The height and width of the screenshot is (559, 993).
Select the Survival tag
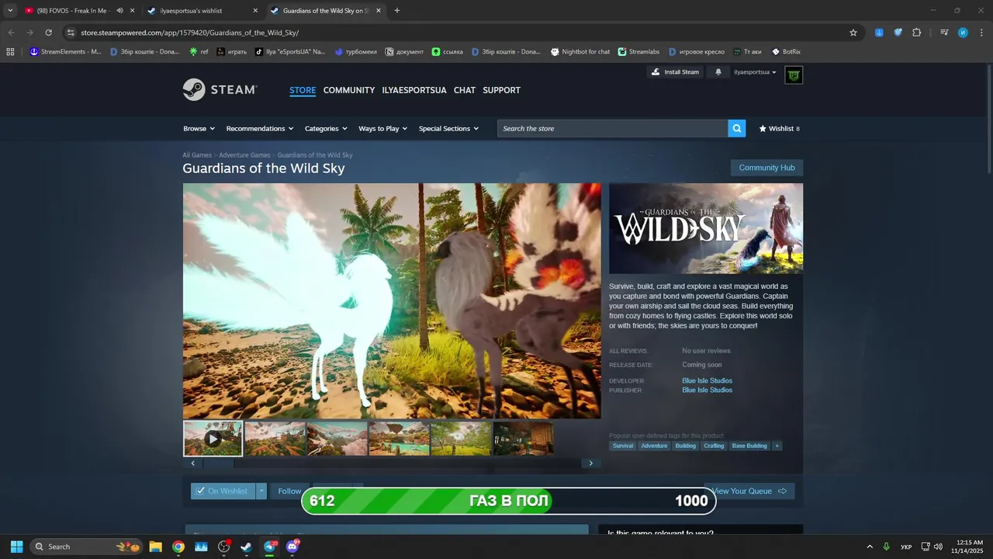tap(623, 446)
